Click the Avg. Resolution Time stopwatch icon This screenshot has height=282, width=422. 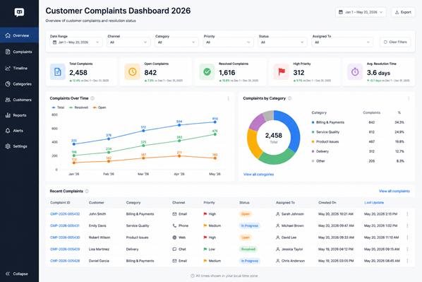coord(355,72)
